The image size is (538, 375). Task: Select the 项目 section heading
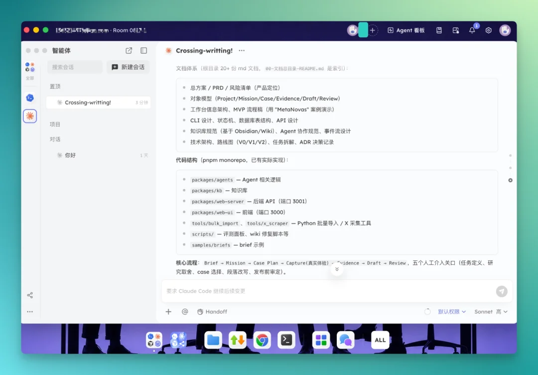[x=55, y=124]
